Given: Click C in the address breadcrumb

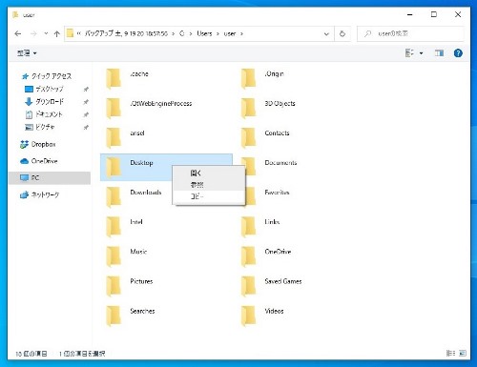Looking at the screenshot, I should coord(181,33).
